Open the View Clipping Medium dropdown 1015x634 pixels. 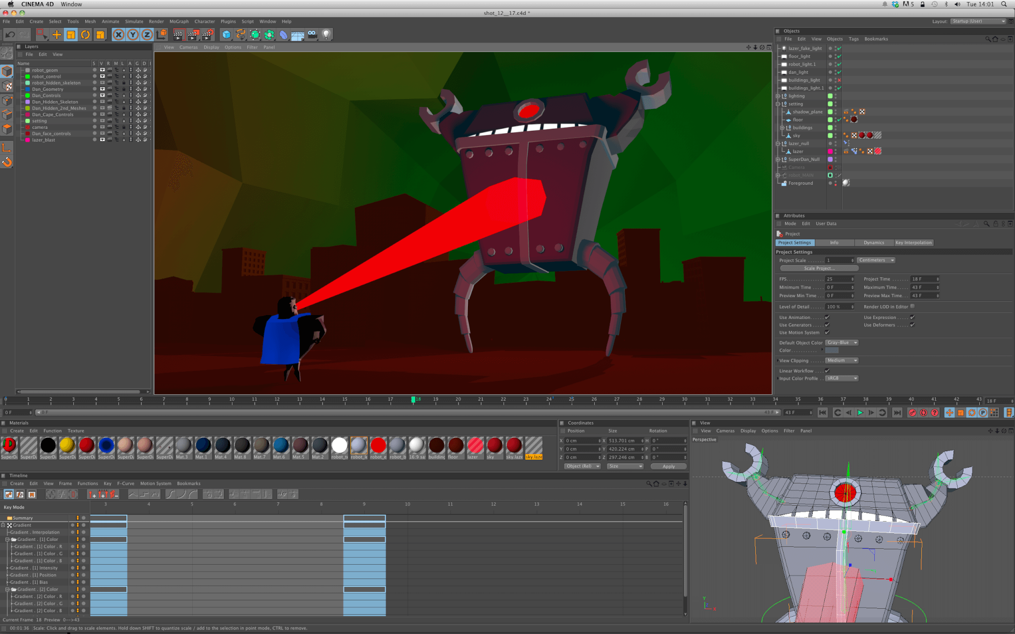(842, 361)
